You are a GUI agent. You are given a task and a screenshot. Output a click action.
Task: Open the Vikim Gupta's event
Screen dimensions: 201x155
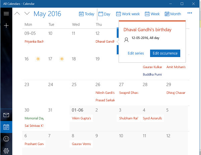point(81,118)
